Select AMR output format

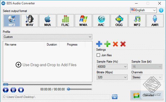155,21
